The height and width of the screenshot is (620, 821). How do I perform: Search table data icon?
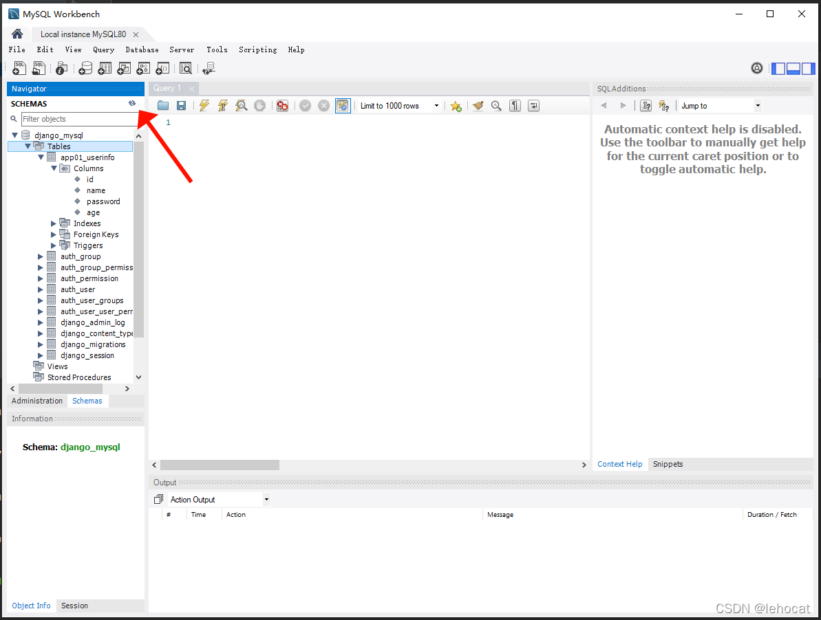pyautogui.click(x=185, y=68)
